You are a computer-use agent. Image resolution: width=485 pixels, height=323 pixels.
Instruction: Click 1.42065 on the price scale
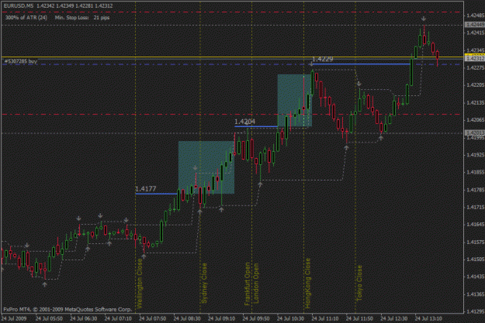point(476,120)
